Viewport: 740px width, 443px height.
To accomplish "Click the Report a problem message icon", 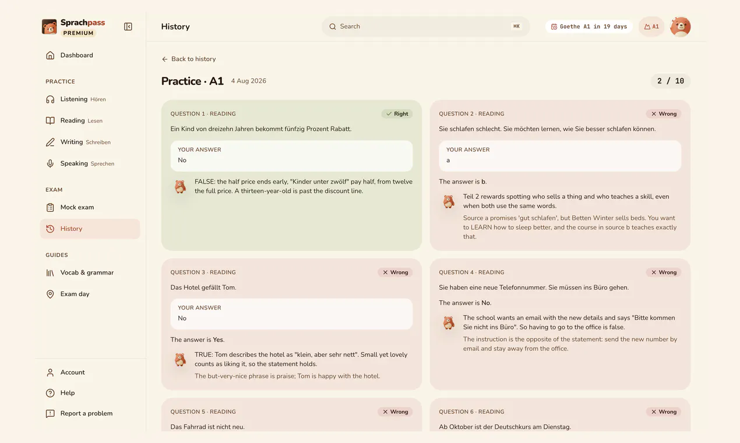I will (50, 414).
